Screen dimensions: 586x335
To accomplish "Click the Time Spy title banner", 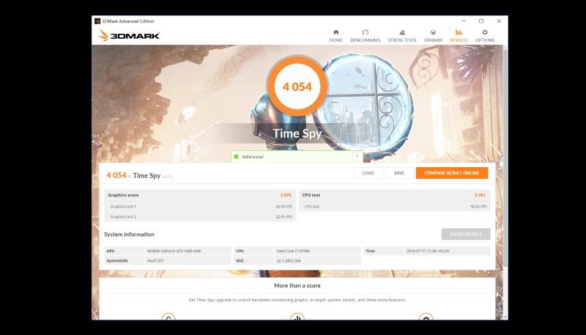I will (x=297, y=133).
